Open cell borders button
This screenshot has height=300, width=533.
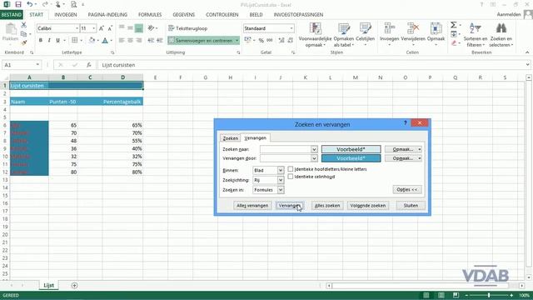click(x=74, y=41)
